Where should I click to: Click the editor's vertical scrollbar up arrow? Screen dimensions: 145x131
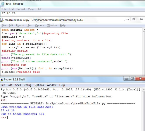click(144, 30)
